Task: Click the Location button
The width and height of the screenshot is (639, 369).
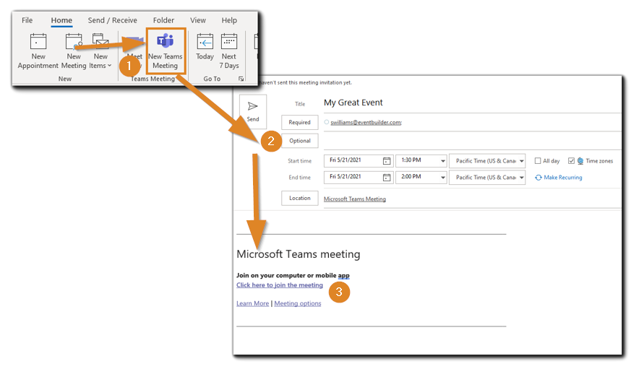Action: pos(299,199)
